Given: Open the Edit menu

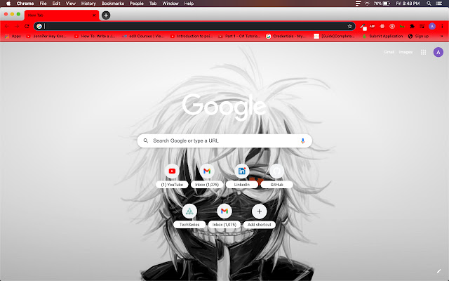Looking at the screenshot, I should point(56,4).
